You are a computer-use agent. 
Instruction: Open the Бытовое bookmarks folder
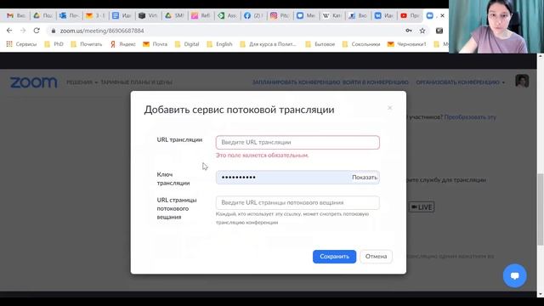click(x=320, y=44)
